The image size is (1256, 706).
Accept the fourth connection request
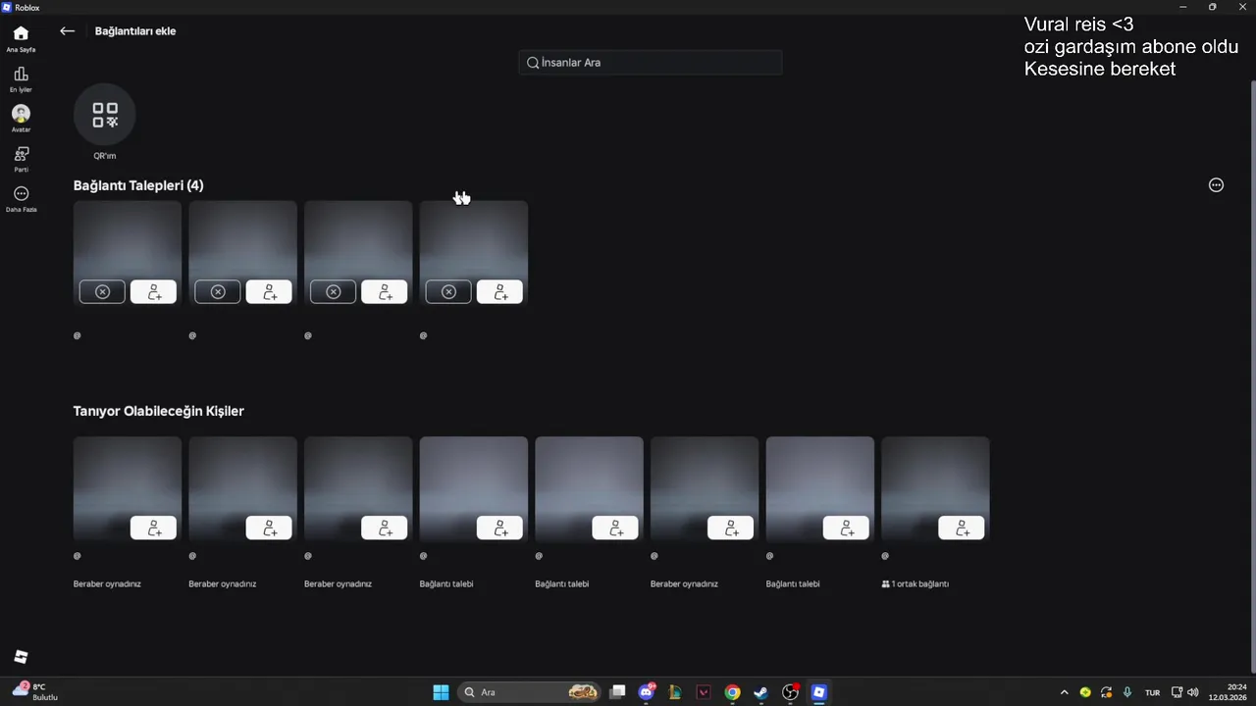[x=500, y=292]
